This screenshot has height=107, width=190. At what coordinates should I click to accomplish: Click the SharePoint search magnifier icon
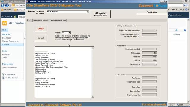[176, 30]
